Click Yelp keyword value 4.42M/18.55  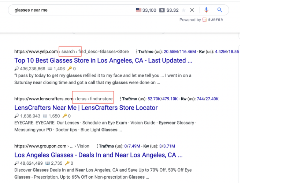[227, 52]
